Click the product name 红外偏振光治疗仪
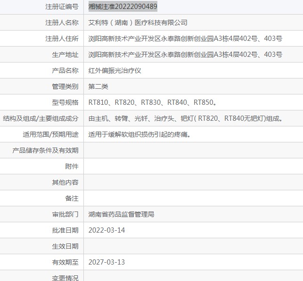The width and height of the screenshot is (303, 281). 115,70
